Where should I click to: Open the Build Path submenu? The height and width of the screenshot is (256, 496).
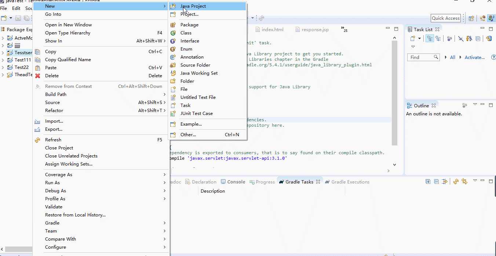click(101, 94)
